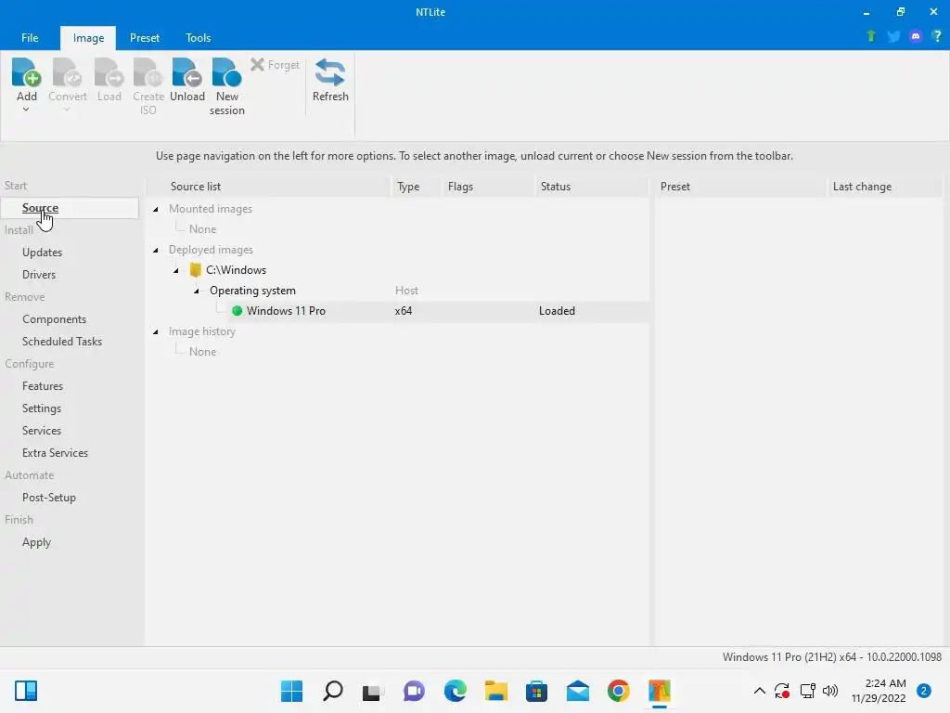950x713 pixels.
Task: Open Task View on the taskbar
Action: point(373,691)
